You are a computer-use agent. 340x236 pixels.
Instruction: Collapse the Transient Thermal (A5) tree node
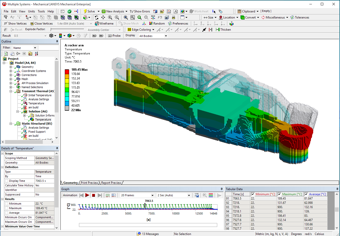11,91
